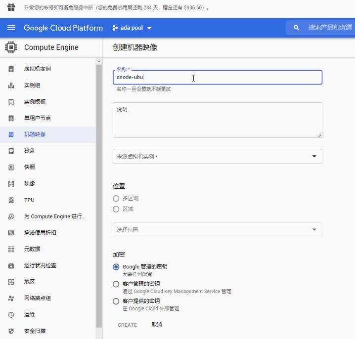Click the 运行状况检查 icon

pyautogui.click(x=11, y=265)
